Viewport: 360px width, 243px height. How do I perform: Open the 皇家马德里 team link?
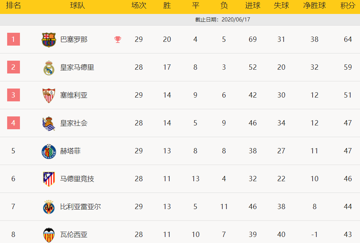[x=77, y=67]
